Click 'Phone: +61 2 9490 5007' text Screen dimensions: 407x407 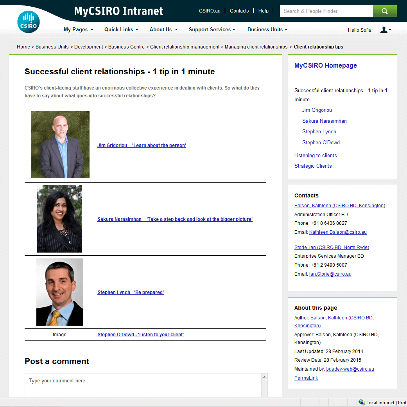(321, 265)
